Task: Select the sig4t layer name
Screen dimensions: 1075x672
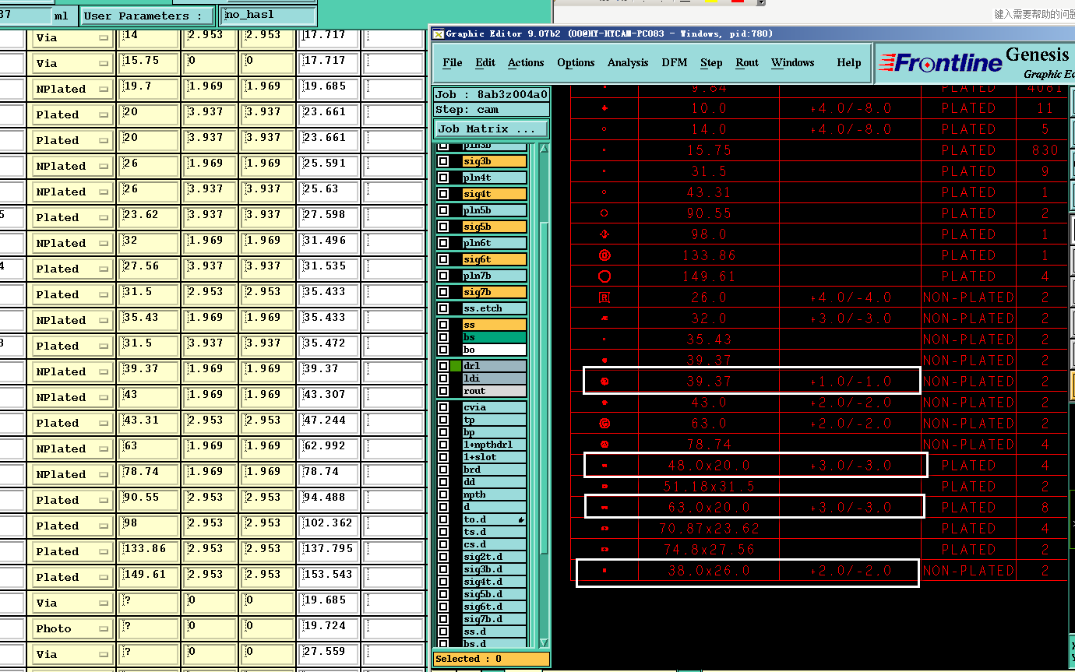Action: tap(494, 194)
